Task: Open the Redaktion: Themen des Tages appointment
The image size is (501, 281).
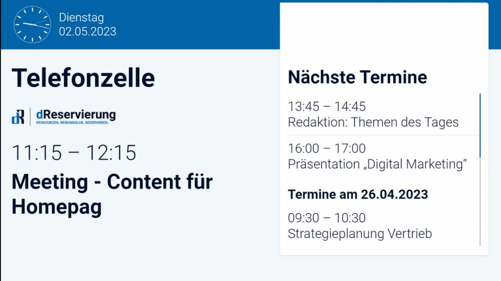Action: coord(373,122)
